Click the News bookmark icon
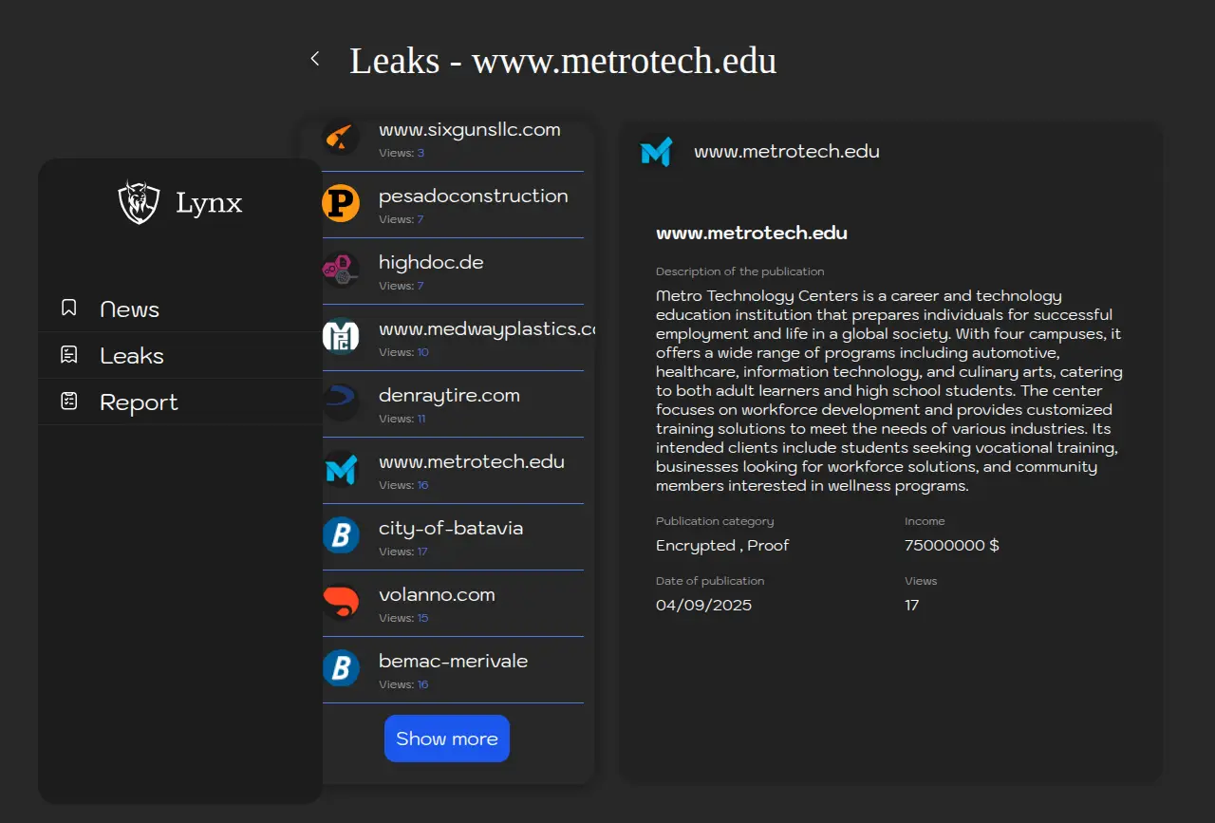This screenshot has width=1215, height=823. [69, 309]
